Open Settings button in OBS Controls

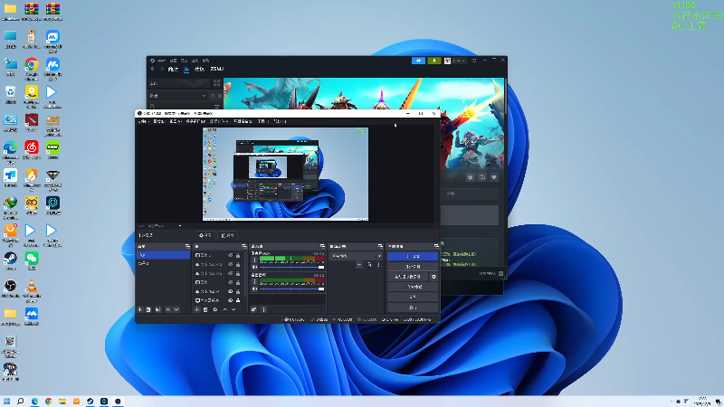tap(413, 298)
